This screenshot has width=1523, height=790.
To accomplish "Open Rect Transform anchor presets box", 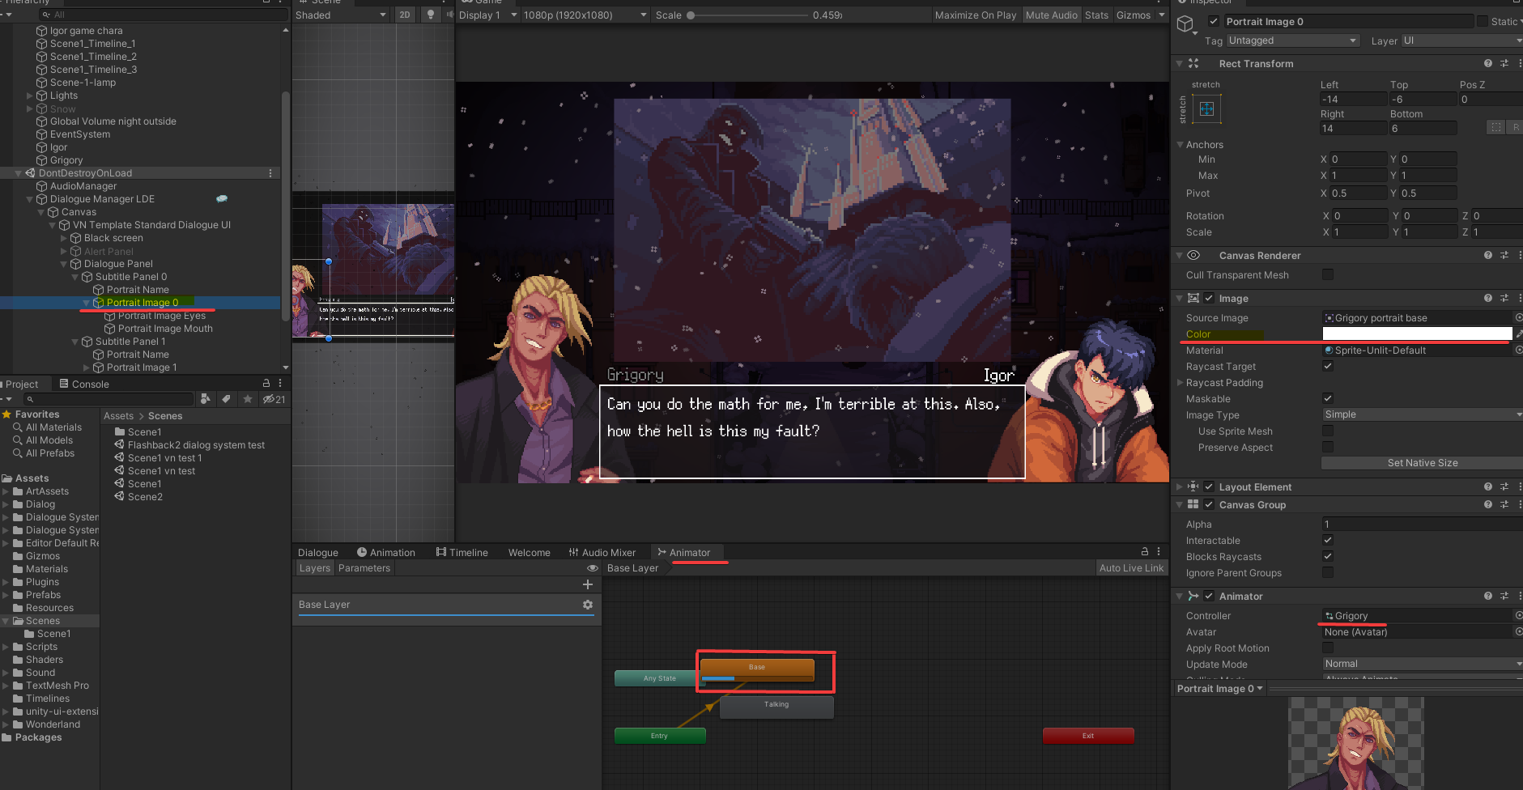I will [1206, 108].
